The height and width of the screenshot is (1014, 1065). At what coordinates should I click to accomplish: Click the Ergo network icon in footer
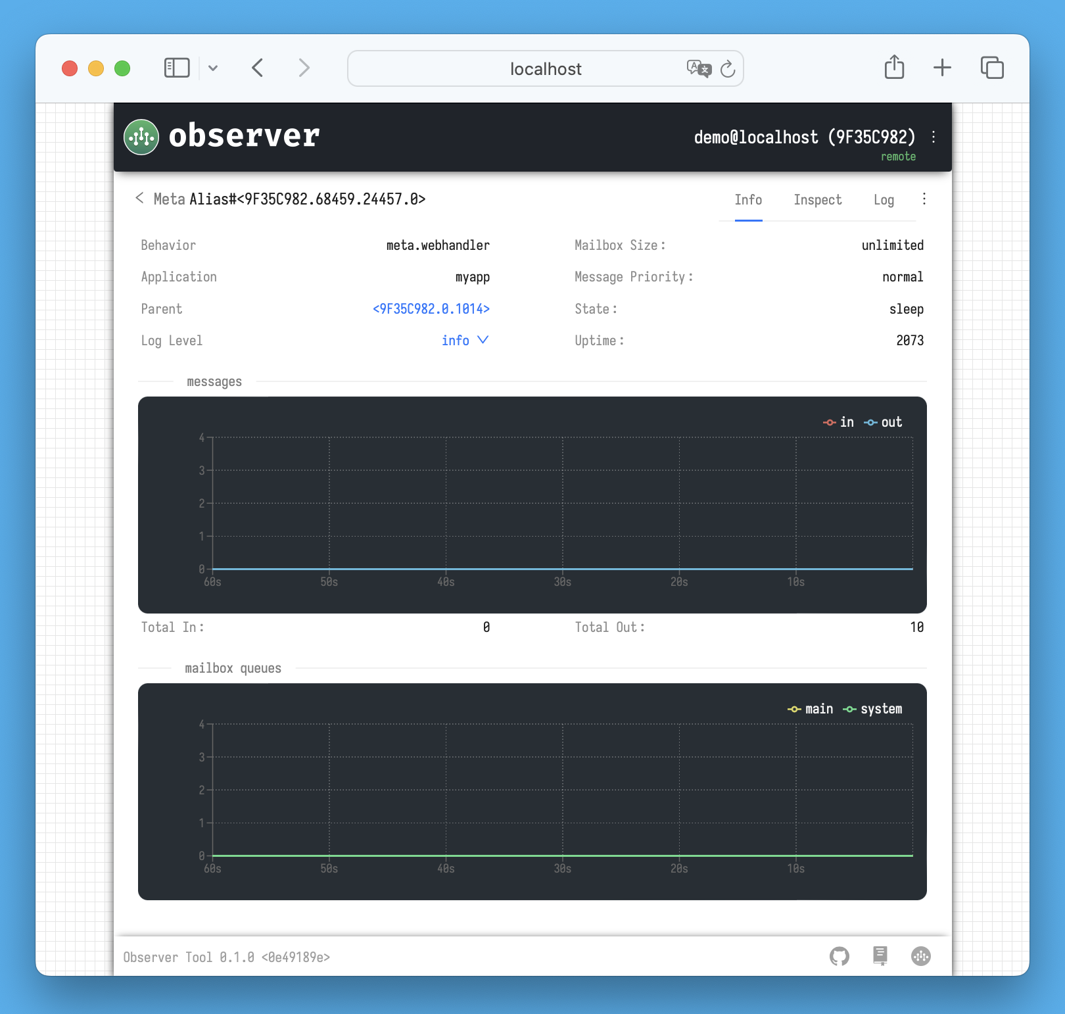coord(920,956)
